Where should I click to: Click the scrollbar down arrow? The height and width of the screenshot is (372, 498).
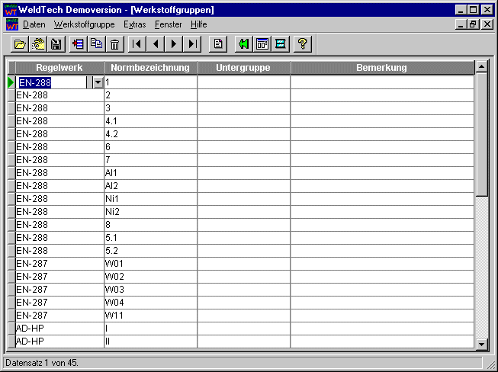coord(481,345)
